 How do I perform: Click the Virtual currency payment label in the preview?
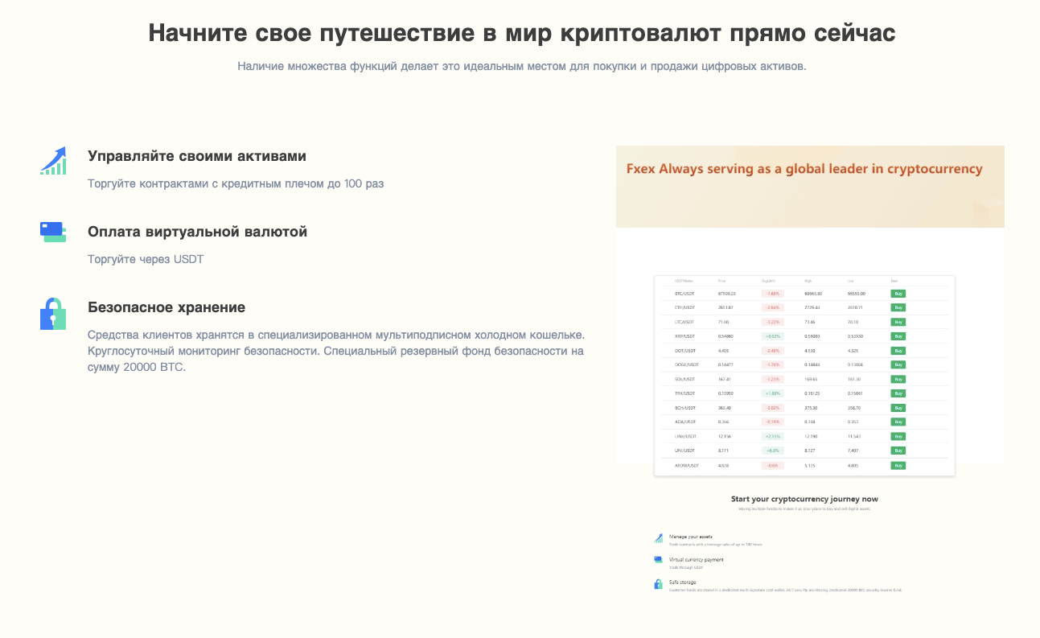(x=697, y=559)
